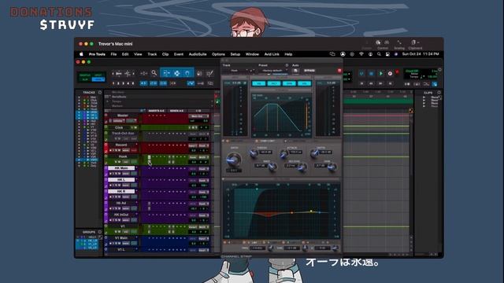Screen dimensions: 504x283
Task: Open the Window menu
Action: pyautogui.click(x=252, y=54)
